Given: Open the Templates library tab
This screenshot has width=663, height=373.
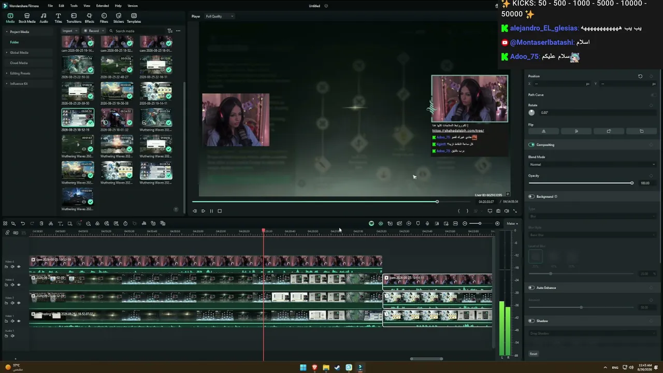Looking at the screenshot, I should [x=134, y=18].
